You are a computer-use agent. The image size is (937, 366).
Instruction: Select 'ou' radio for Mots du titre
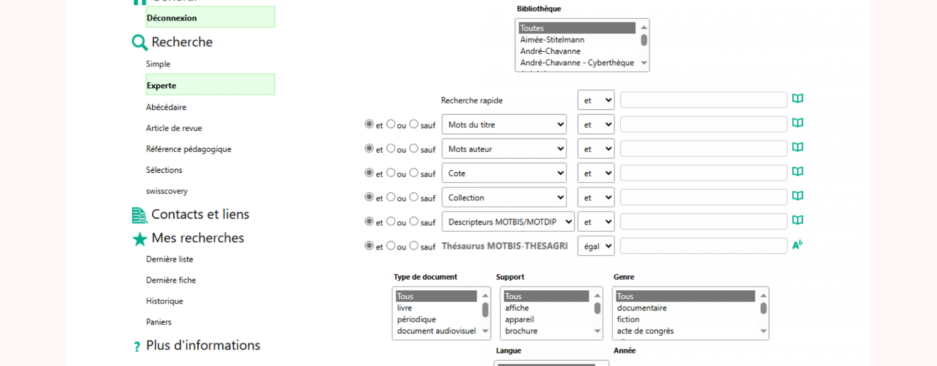point(391,124)
